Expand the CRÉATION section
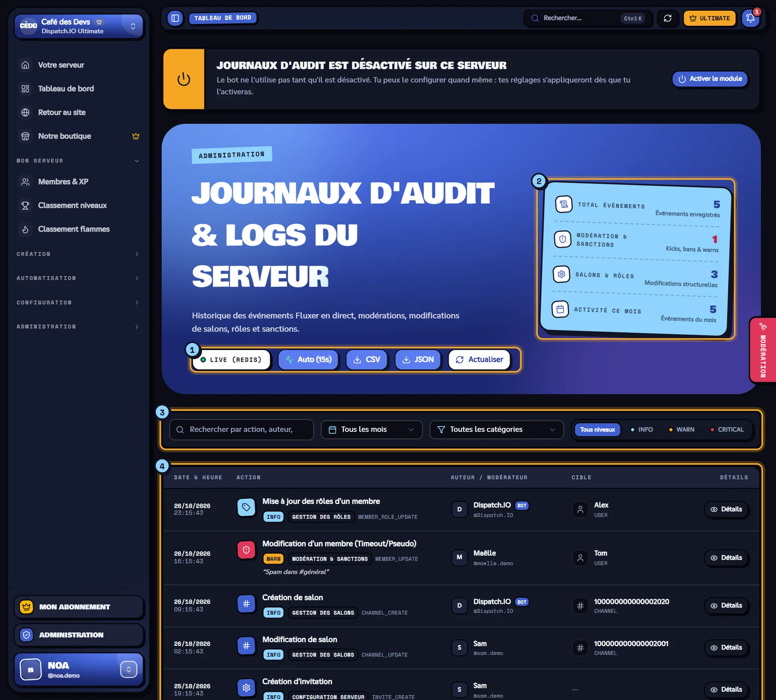The width and height of the screenshot is (776, 700). click(78, 254)
